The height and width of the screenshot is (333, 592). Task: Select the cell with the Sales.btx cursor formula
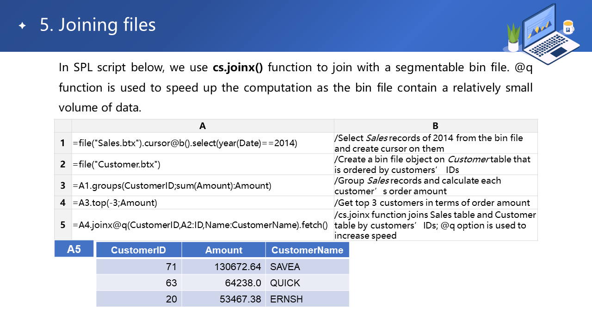pyautogui.click(x=203, y=143)
